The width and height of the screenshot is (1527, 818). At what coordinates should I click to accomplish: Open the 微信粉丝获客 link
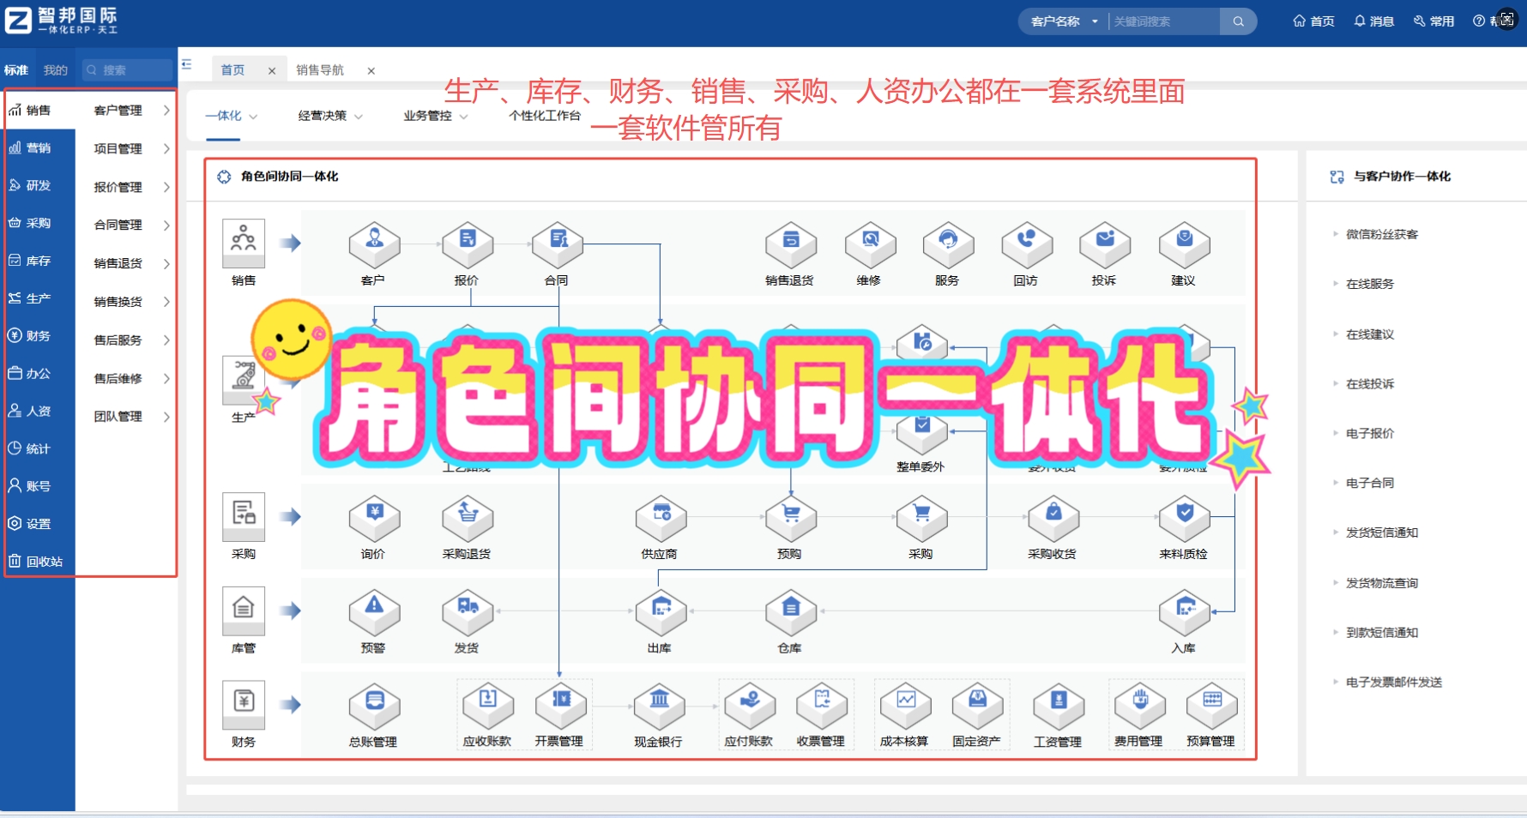[x=1381, y=234]
